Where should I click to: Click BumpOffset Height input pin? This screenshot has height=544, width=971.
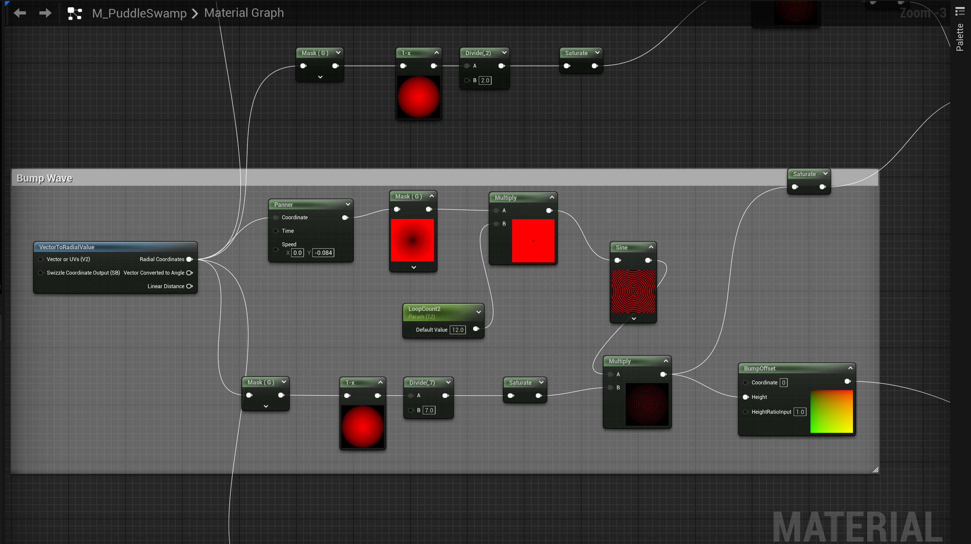746,397
